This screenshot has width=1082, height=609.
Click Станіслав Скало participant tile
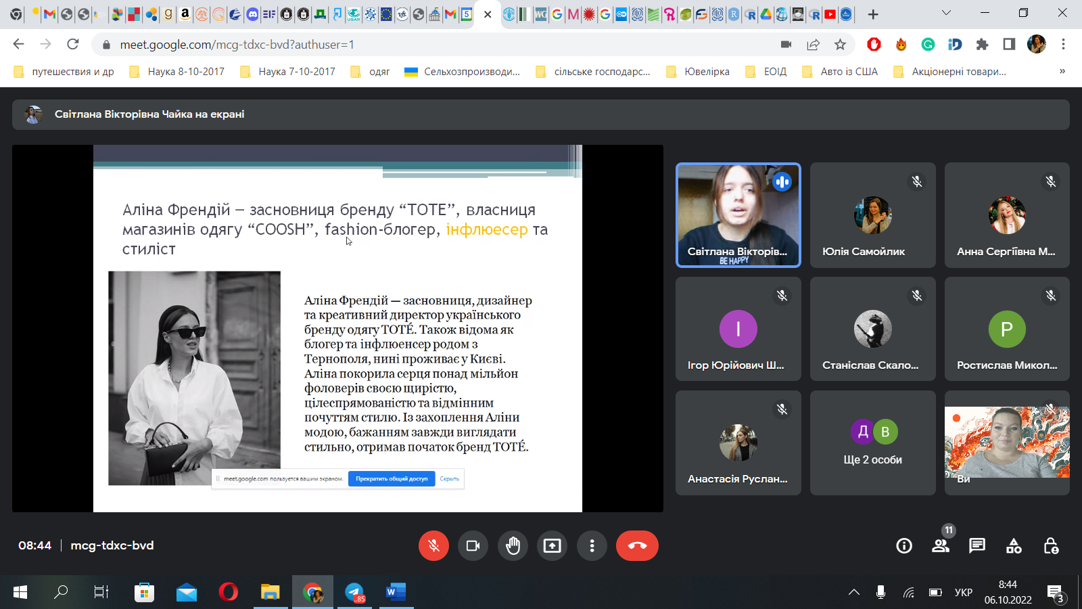(873, 329)
